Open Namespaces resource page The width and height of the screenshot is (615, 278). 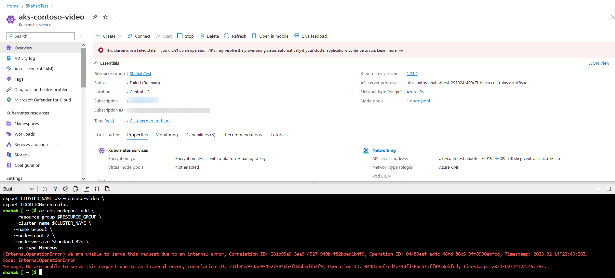(x=40, y=124)
